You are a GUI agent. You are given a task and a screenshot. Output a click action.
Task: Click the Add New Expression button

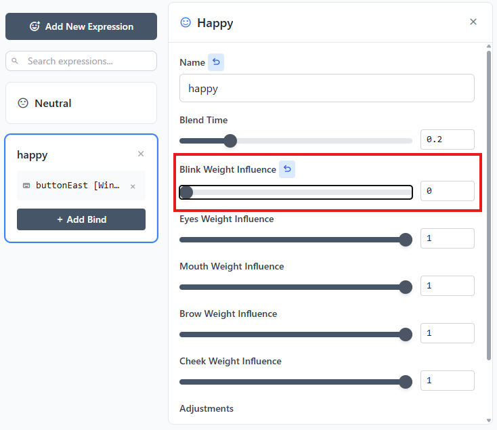(81, 26)
